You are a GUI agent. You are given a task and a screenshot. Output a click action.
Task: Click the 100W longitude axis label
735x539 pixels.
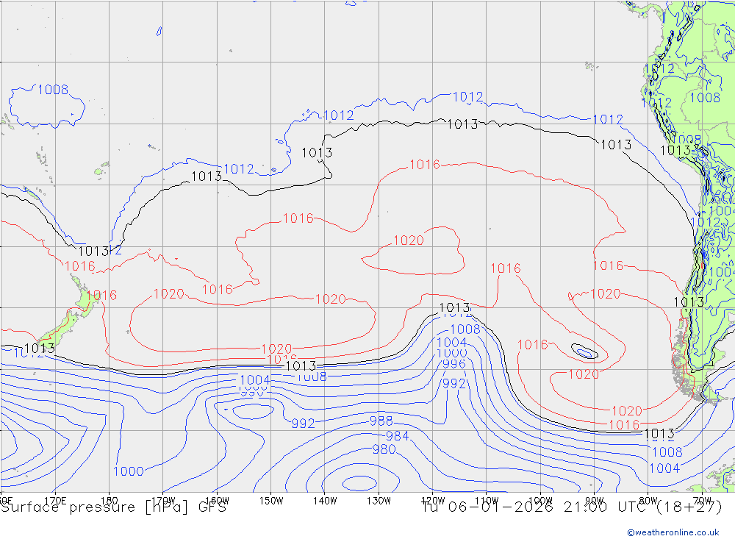[540, 501]
